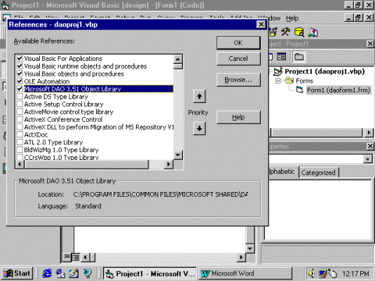Click the Project1 project icon in tree

coord(278,71)
